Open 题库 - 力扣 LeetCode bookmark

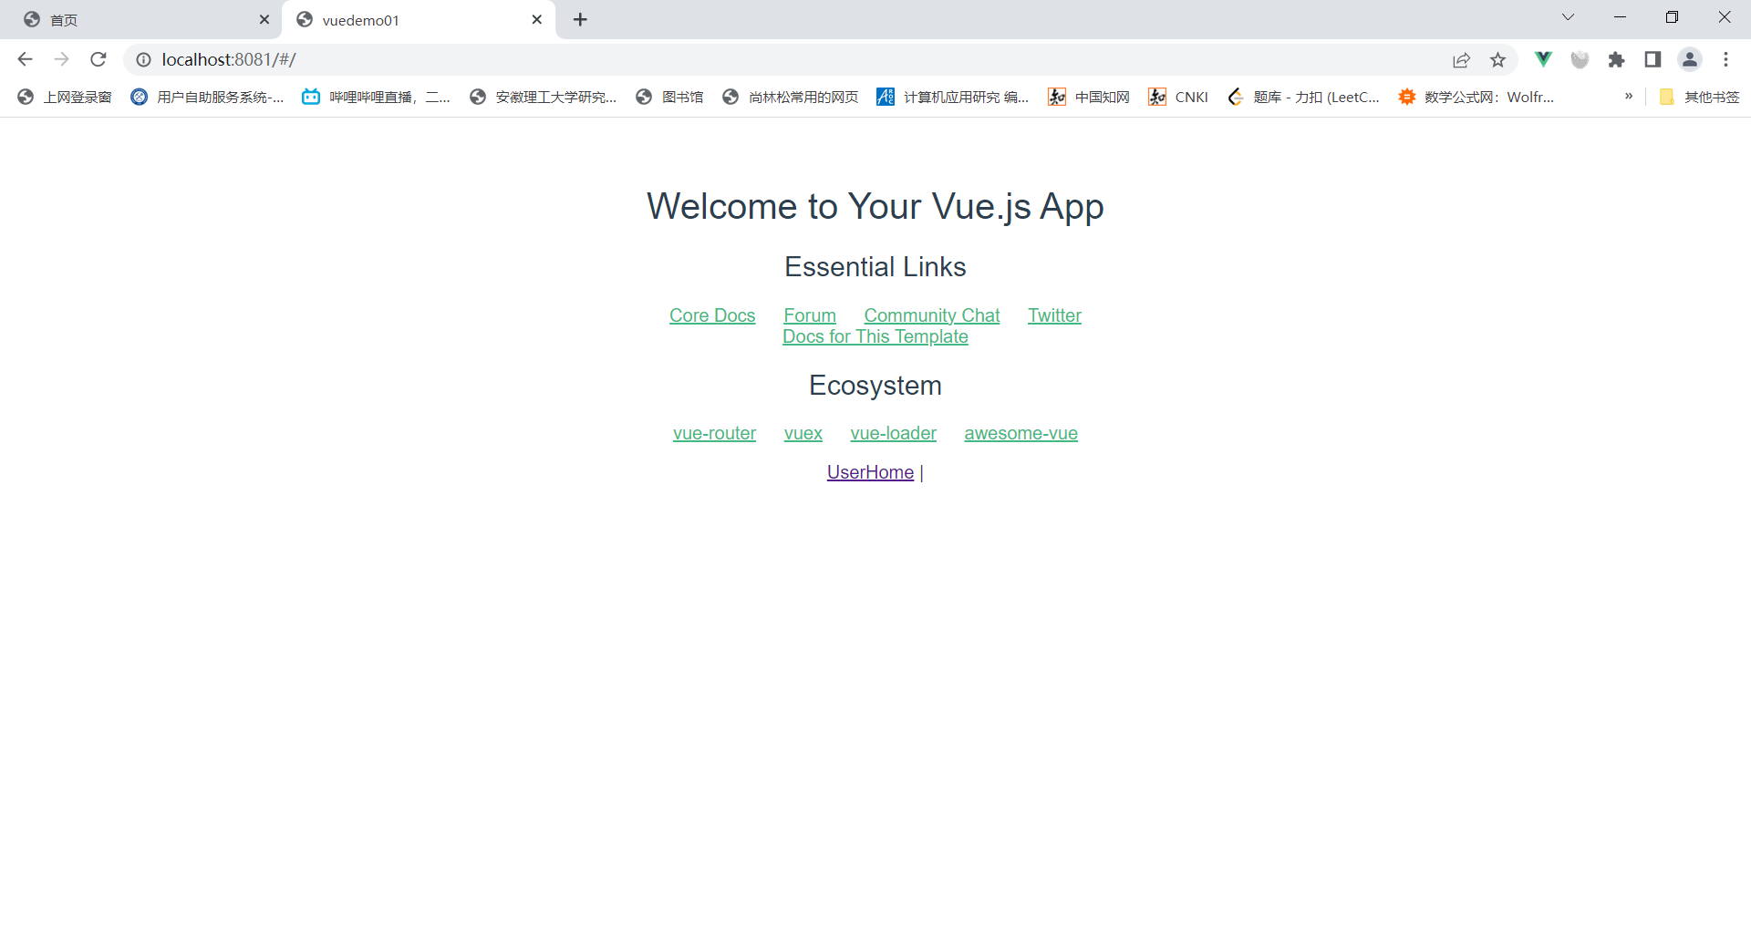click(1304, 97)
